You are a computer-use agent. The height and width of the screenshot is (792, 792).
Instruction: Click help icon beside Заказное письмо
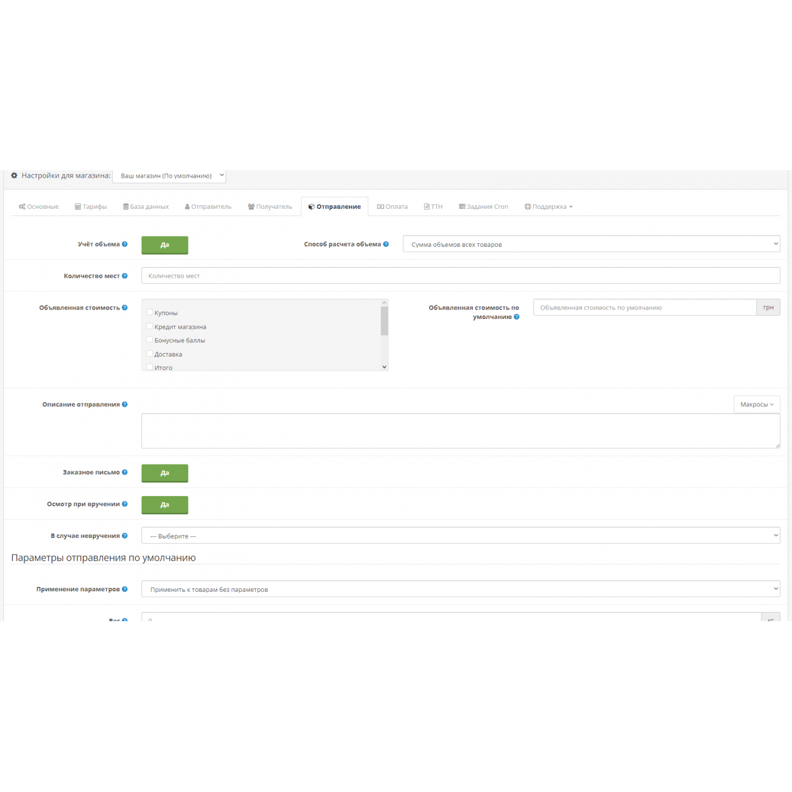coord(124,472)
